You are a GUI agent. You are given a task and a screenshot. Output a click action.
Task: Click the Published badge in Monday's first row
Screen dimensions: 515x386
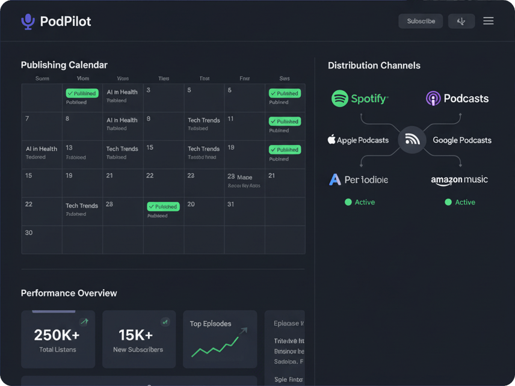(x=82, y=93)
